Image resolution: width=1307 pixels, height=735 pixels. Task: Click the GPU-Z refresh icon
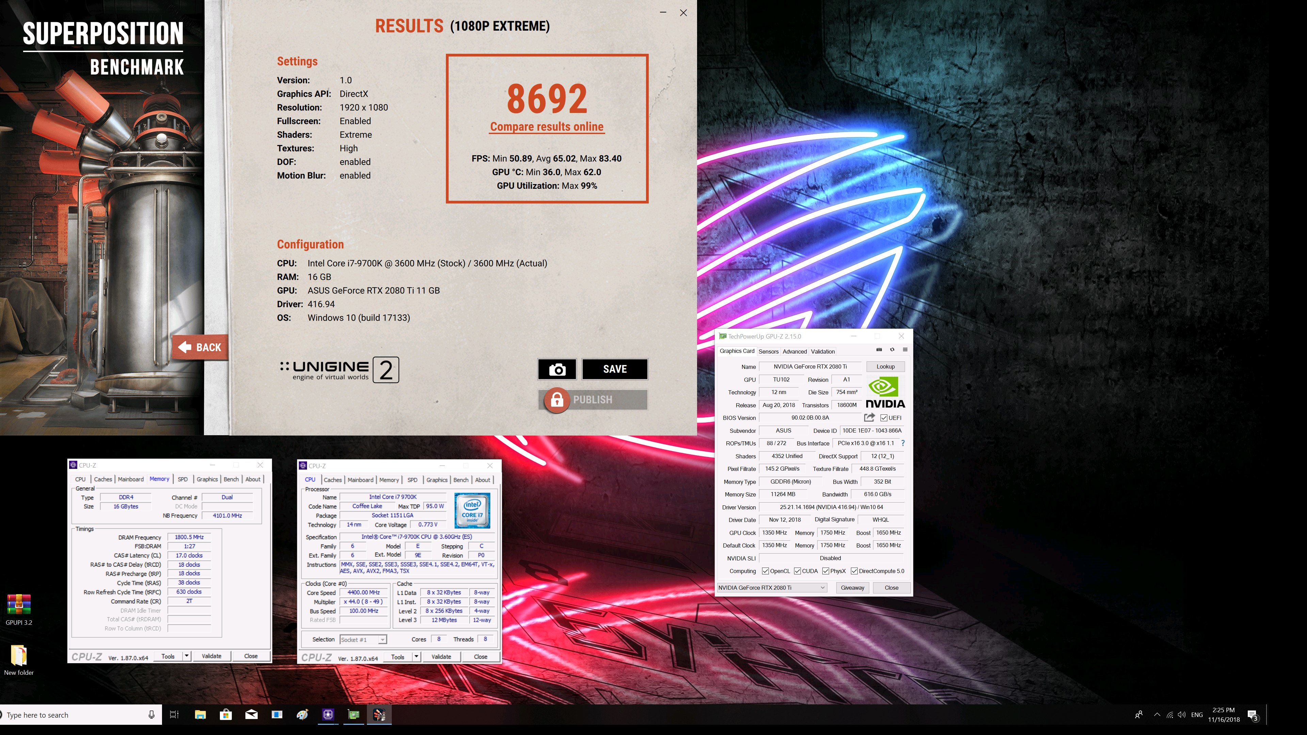click(x=892, y=349)
